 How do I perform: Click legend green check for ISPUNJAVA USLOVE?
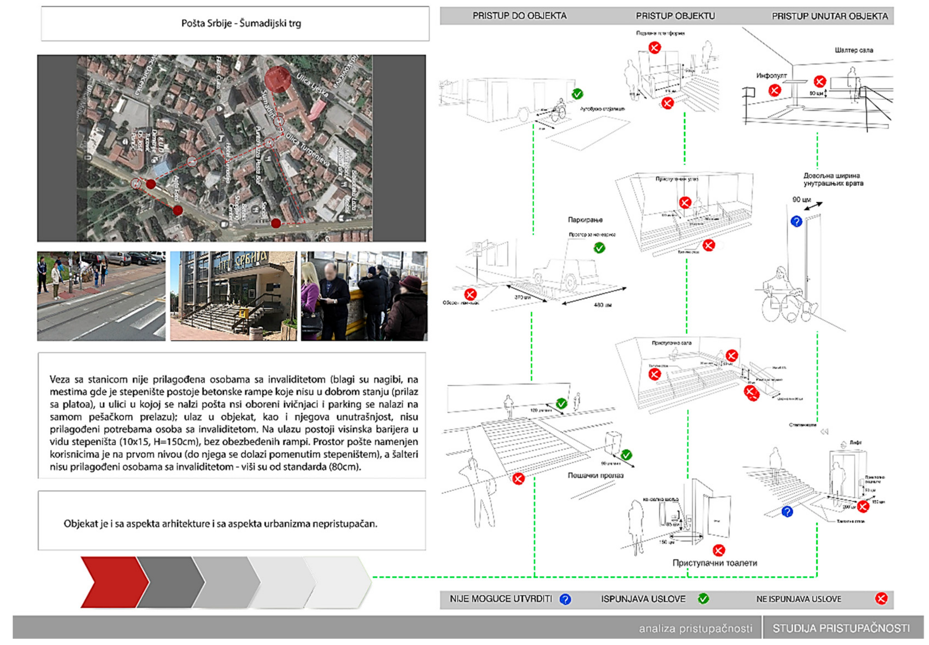[703, 599]
